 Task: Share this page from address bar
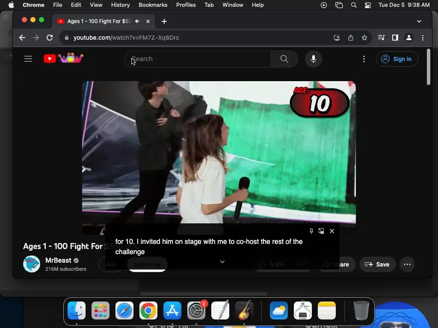351,38
